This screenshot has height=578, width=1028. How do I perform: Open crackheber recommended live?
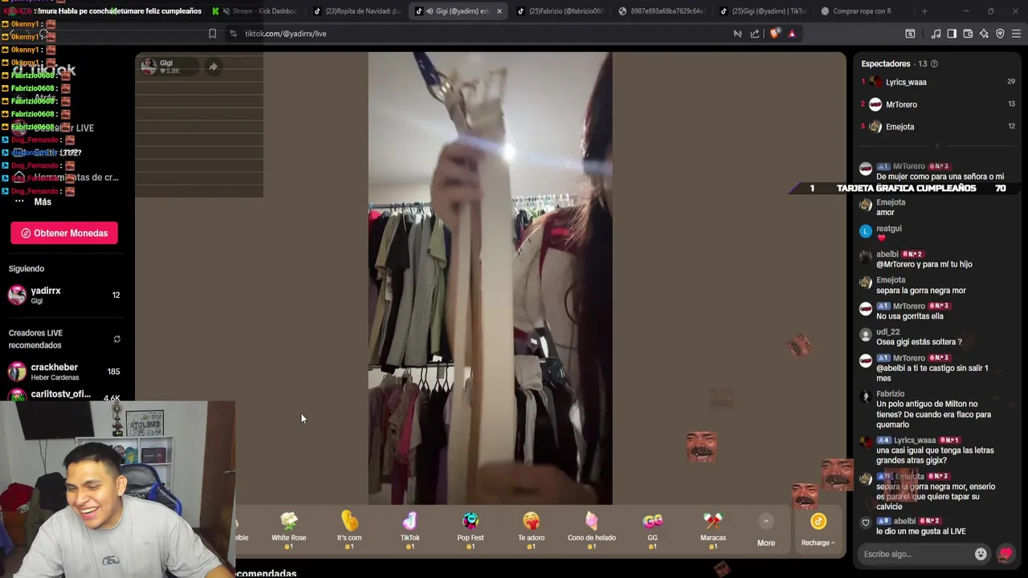64,372
